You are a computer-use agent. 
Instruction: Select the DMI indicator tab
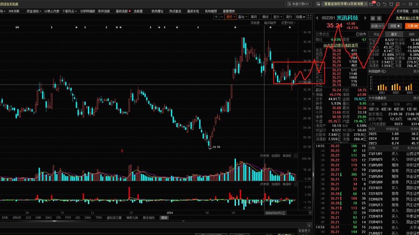tap(38, 218)
